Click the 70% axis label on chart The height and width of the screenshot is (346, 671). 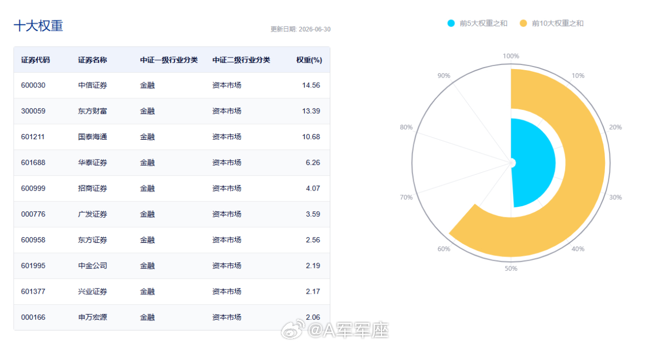pyautogui.click(x=406, y=197)
